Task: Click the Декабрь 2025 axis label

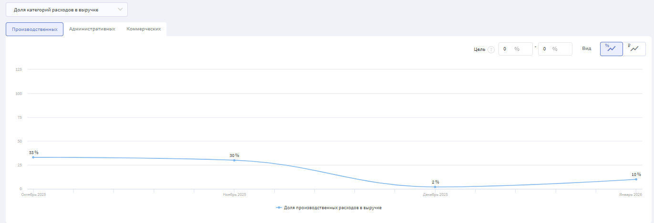Action: [435, 195]
